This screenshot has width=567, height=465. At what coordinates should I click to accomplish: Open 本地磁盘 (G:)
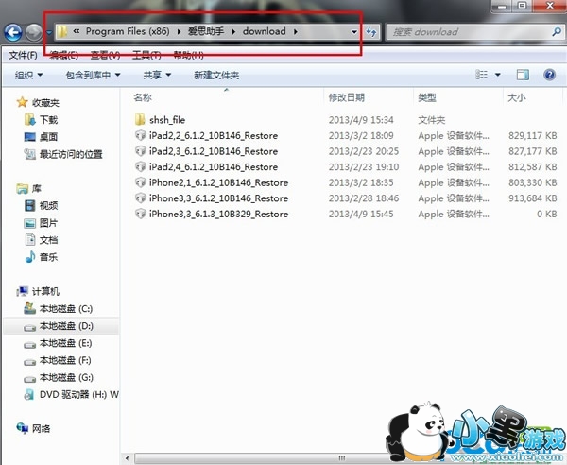pos(66,377)
